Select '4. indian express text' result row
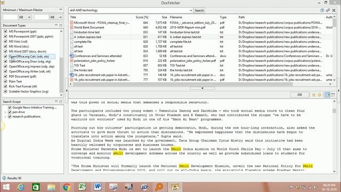Image resolution: width=341 pixels, height=192 pixels. (201, 37)
